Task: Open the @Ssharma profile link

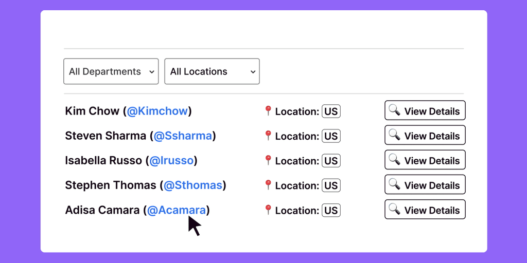Action: pyautogui.click(x=183, y=136)
